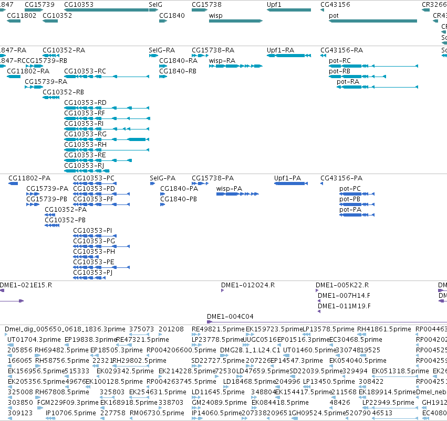Select the Upf1 gene label
The image size is (447, 421).
[274, 5]
